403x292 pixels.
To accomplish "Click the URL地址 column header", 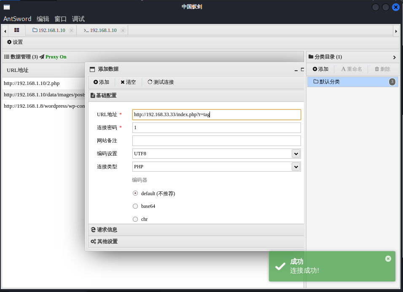I will click(17, 70).
